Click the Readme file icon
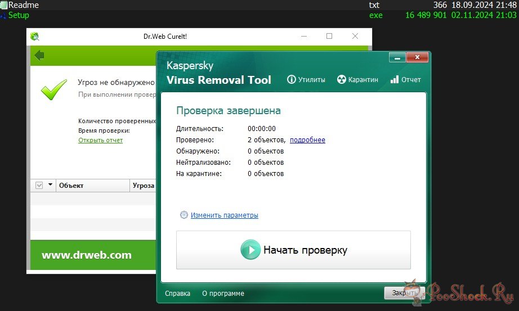The height and width of the screenshot is (311, 519). [x=3, y=5]
